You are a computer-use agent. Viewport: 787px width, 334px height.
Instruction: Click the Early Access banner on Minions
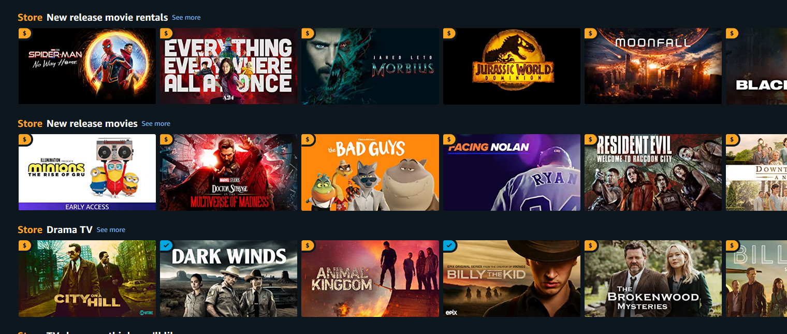point(87,207)
